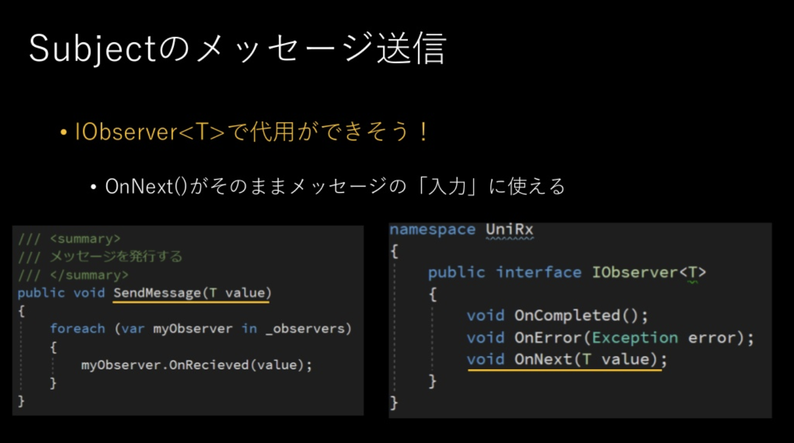Click the underlined "SendMessage(T value)" signature
The height and width of the screenshot is (443, 794).
(x=192, y=293)
